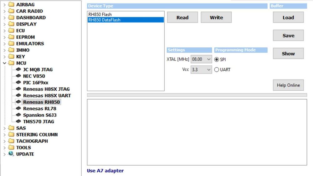Screen dimensions: 313x176
Task: Select RH850 Flash device type
Action: click(x=126, y=14)
